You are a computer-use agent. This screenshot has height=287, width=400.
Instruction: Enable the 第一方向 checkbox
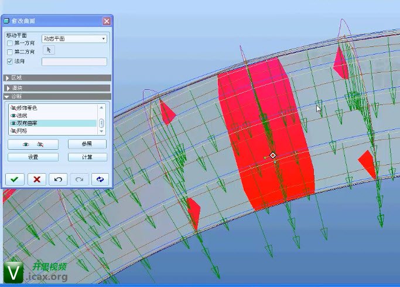click(9, 43)
